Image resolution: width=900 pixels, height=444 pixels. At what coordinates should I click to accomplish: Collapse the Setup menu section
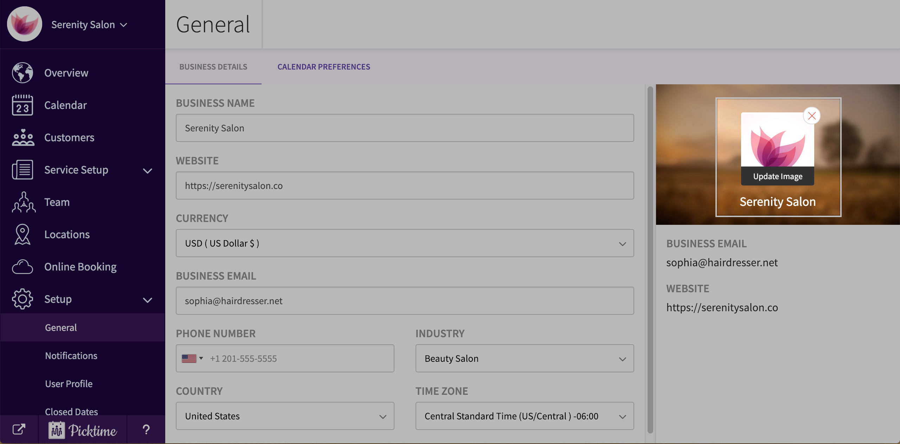pos(147,300)
